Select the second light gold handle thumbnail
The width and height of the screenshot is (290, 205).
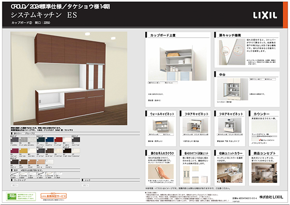23,174
